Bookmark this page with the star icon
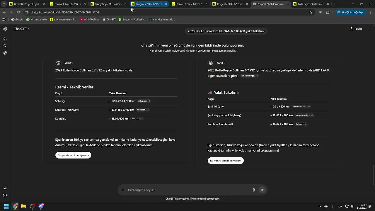 311,12
